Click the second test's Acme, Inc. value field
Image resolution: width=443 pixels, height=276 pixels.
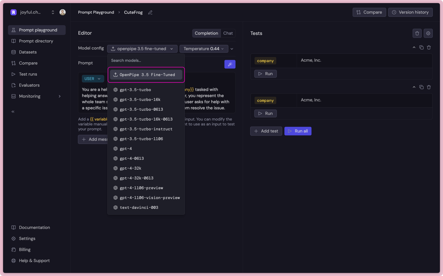(364, 100)
